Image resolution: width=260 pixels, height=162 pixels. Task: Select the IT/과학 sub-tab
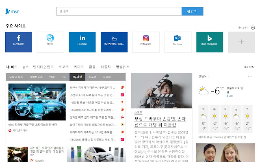(78, 77)
